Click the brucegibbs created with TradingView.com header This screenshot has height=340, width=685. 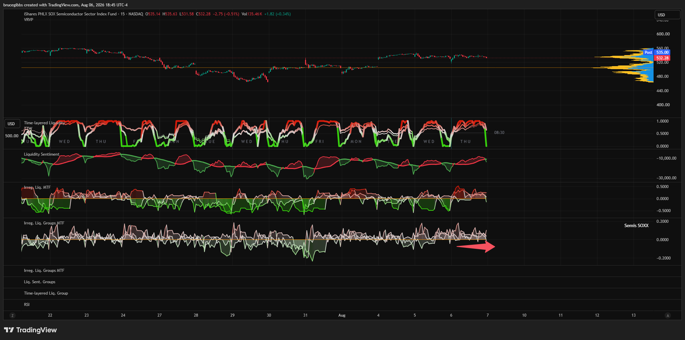pos(66,5)
